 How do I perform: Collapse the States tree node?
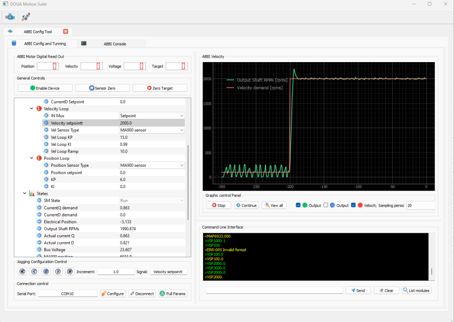pos(25,193)
